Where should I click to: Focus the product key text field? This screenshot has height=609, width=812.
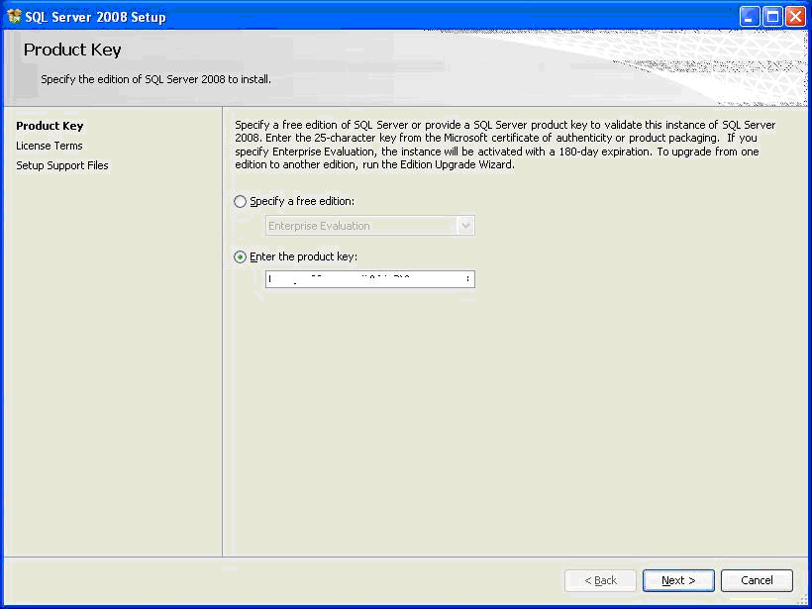coord(369,279)
